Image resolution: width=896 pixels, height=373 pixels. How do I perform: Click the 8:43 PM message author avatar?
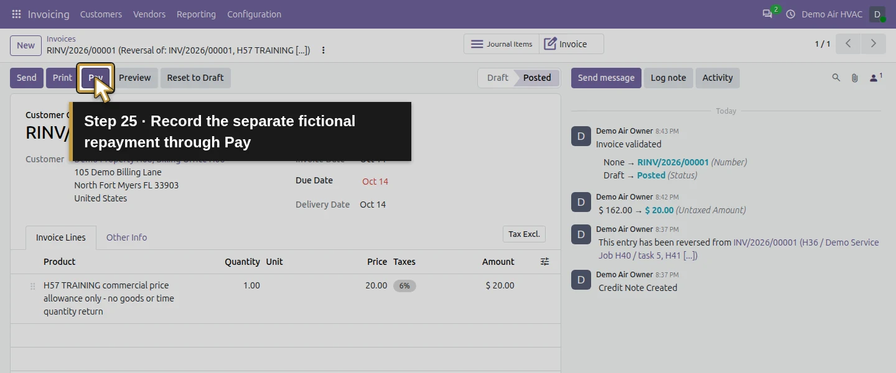click(581, 137)
